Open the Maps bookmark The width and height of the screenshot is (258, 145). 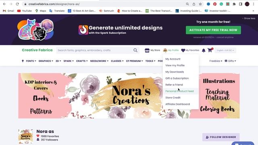tap(41, 11)
